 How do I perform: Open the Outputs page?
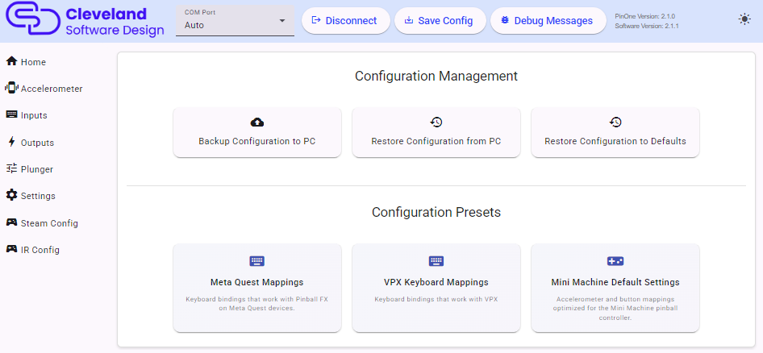(37, 143)
